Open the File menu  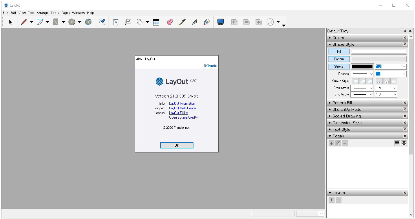pos(6,13)
